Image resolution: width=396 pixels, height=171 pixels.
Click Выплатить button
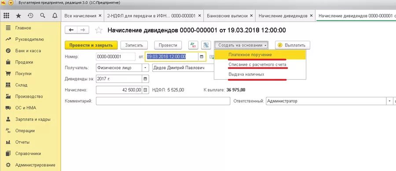click(293, 45)
